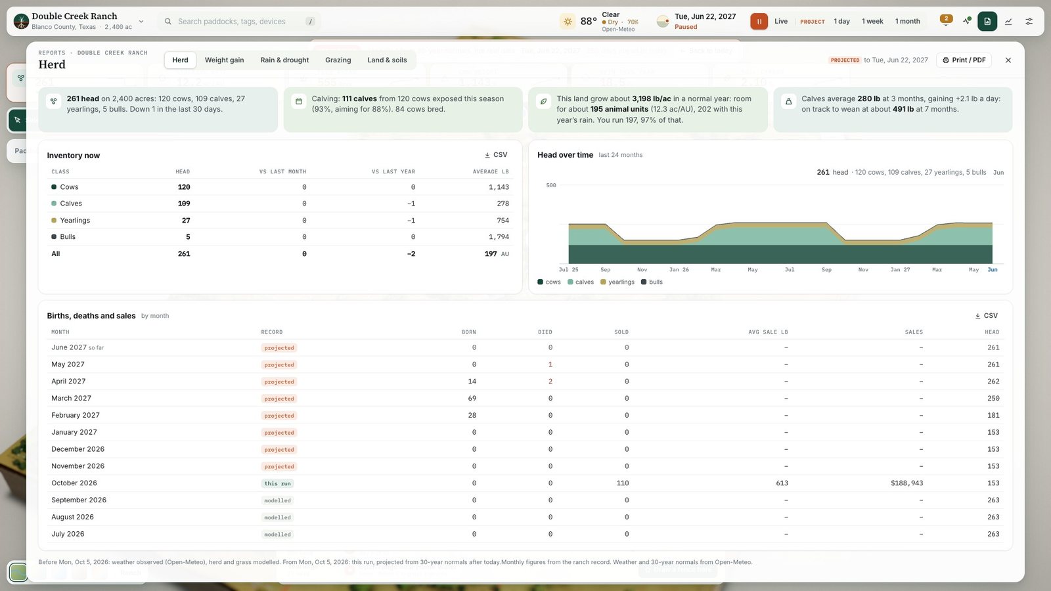Click the calves legend swatch in chart

[570, 282]
